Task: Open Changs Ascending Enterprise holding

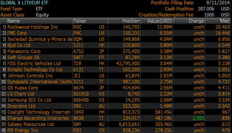Action: pyautogui.click(x=38, y=118)
